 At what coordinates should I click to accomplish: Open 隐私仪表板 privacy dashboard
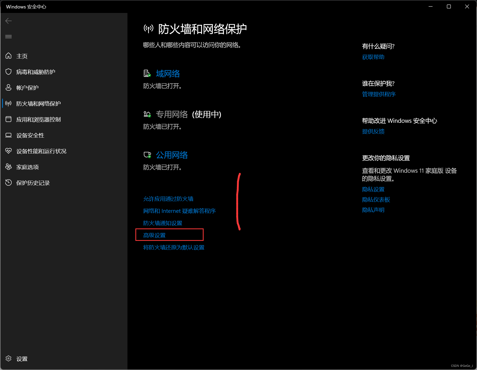(376, 200)
